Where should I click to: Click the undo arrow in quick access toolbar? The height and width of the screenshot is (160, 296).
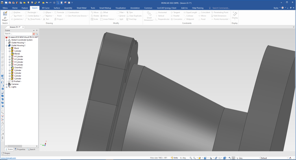(47, 2)
